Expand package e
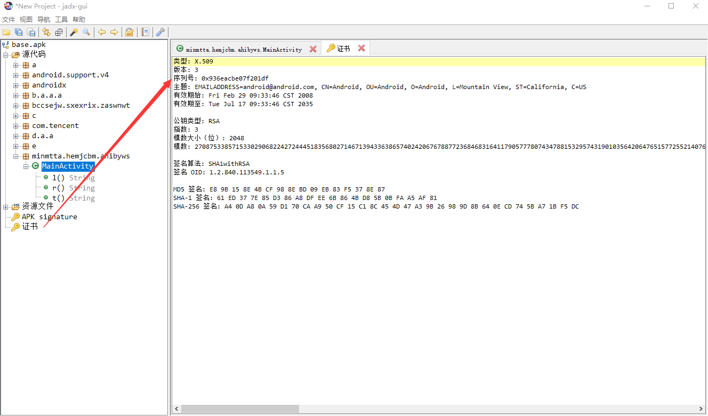This screenshot has height=416, width=708. coord(16,146)
